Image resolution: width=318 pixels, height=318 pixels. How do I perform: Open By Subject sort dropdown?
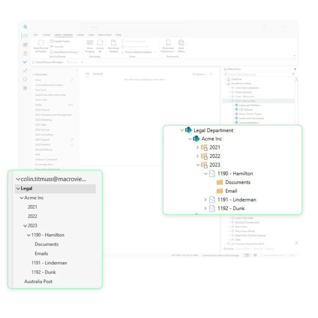tap(200, 74)
